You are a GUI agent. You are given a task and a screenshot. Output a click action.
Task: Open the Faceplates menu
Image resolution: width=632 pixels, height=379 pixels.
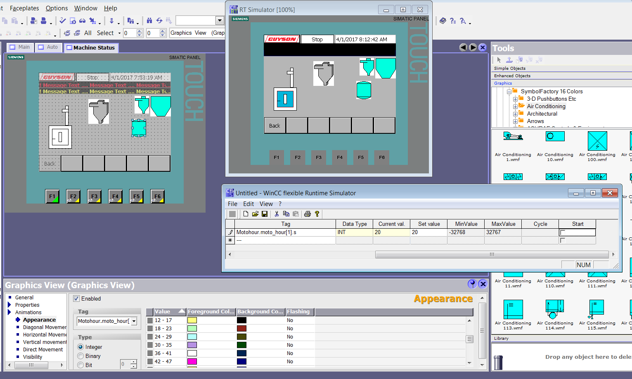coord(24,8)
